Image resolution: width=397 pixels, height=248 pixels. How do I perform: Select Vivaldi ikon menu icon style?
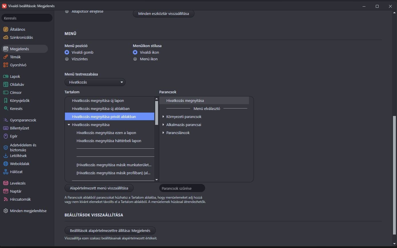click(x=135, y=52)
